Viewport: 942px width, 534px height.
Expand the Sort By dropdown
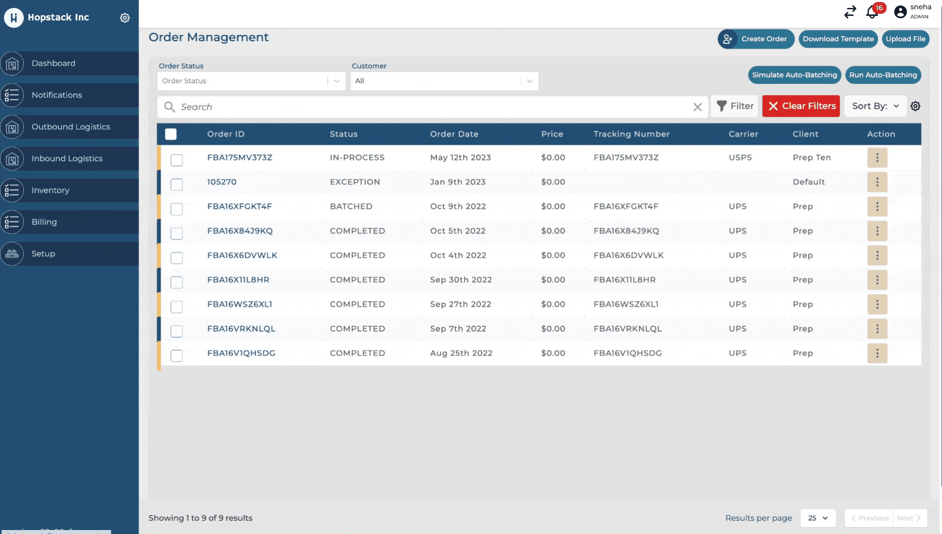pyautogui.click(x=875, y=106)
